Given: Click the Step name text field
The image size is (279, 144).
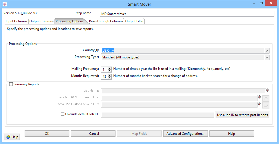Looking at the screenshot, I should click(x=187, y=14).
